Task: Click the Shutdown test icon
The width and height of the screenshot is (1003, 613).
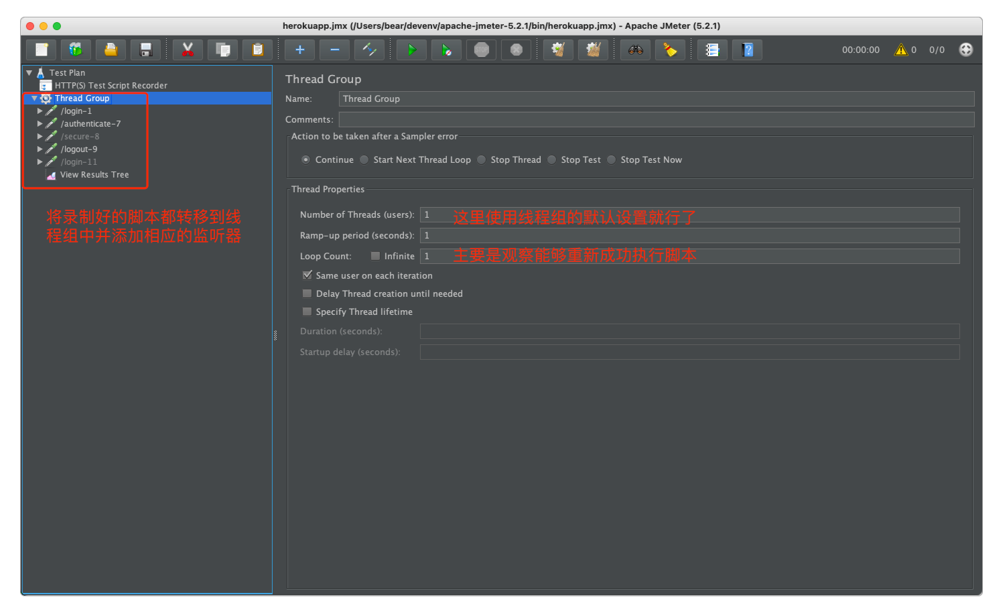Action: 516,50
